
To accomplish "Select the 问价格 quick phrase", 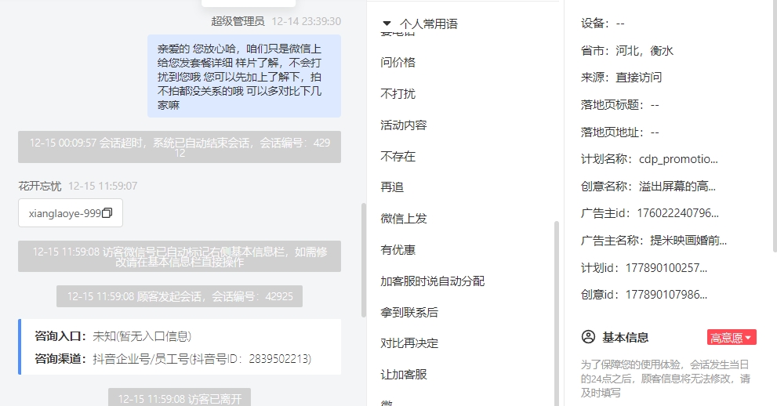I will point(398,63).
